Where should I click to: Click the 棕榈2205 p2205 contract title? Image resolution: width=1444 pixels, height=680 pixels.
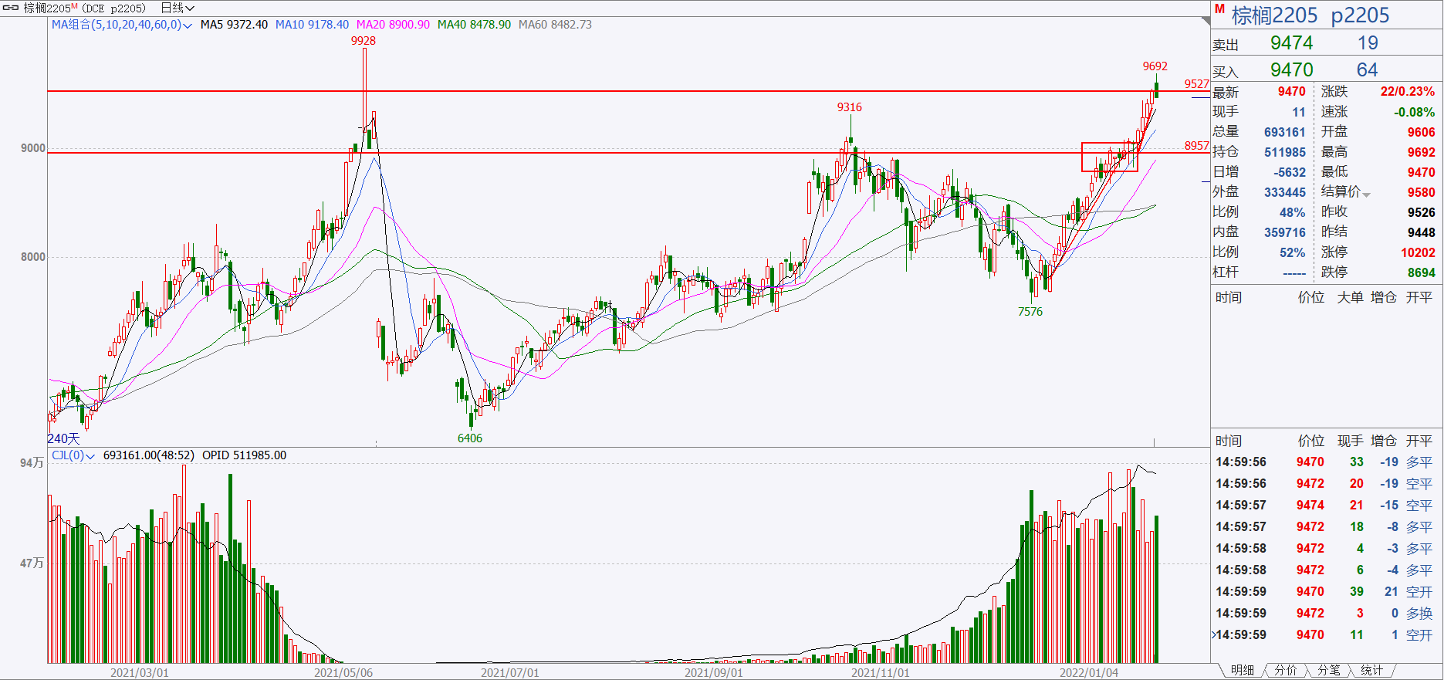click(x=1310, y=15)
